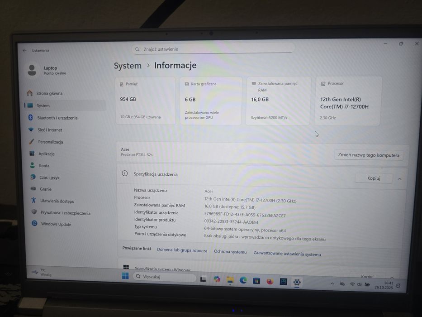
Task: Select System in the sidebar
Action: [x=65, y=106]
